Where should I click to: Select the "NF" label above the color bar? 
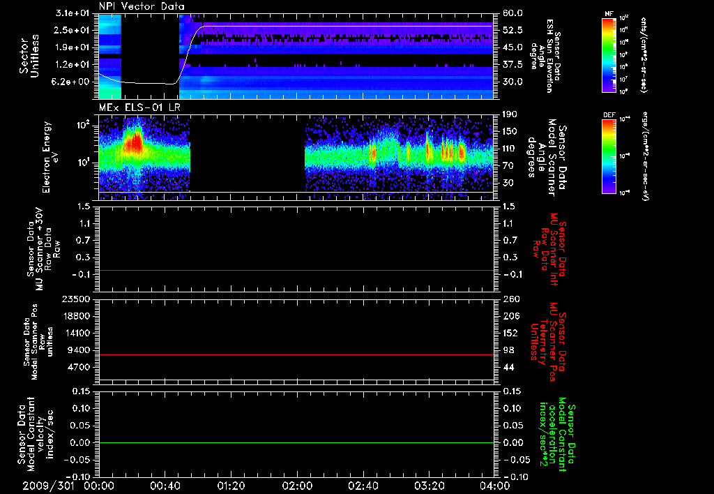tap(609, 14)
